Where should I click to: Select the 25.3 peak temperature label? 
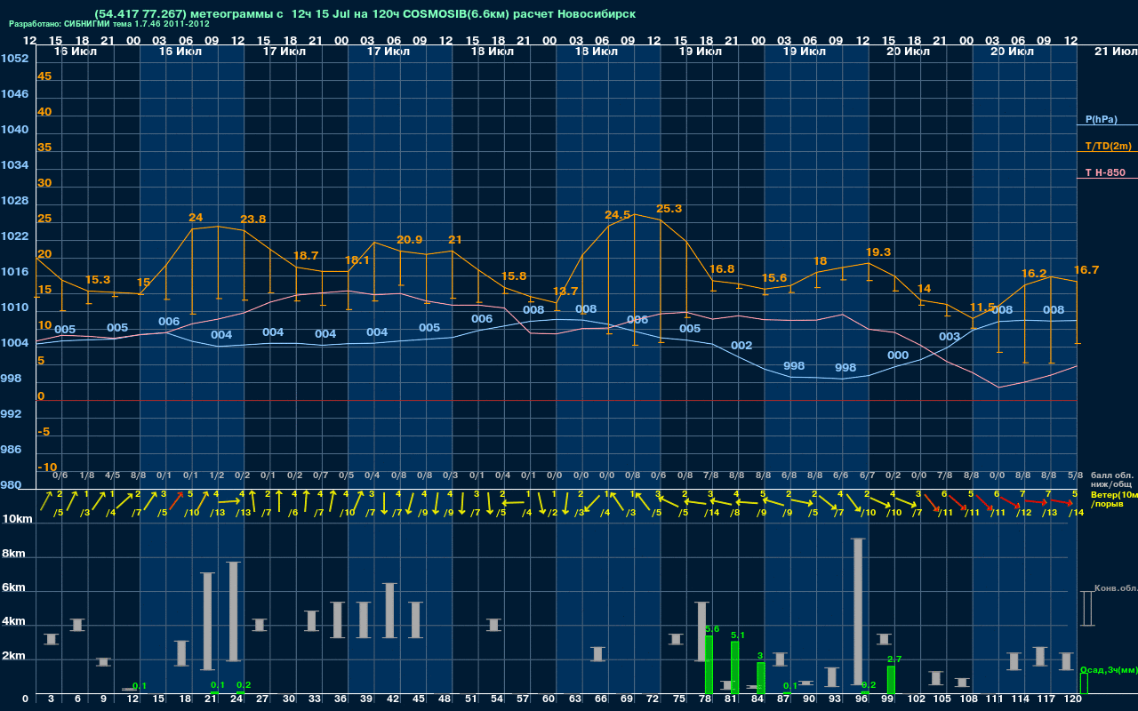(x=669, y=209)
